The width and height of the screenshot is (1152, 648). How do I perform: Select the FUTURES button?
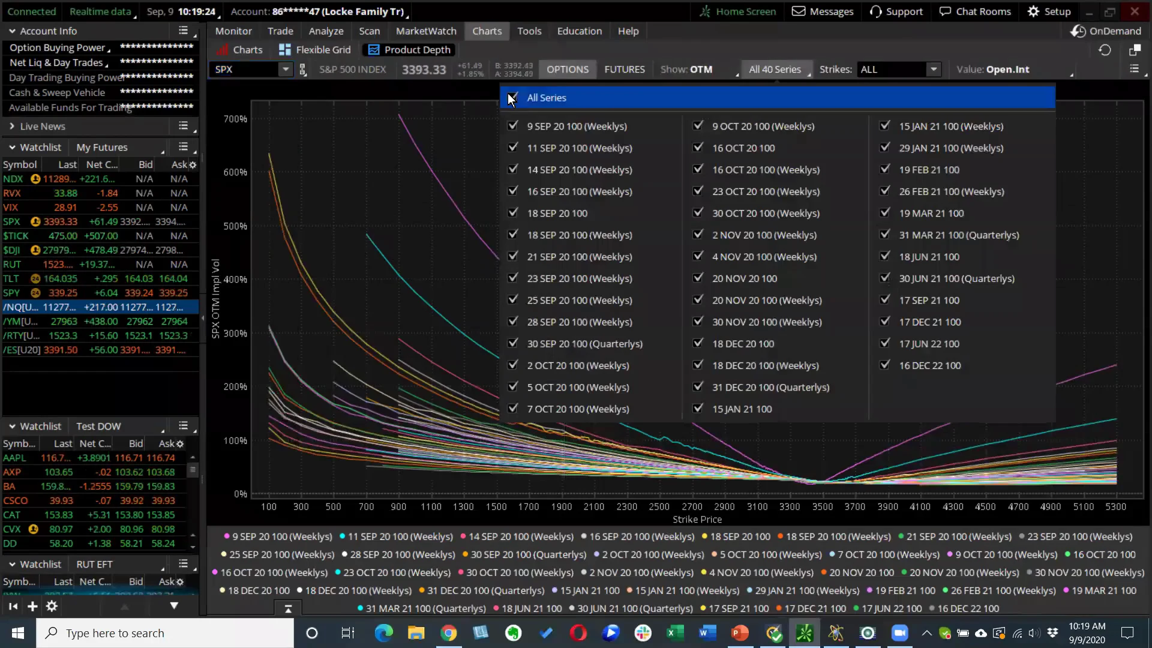click(625, 70)
